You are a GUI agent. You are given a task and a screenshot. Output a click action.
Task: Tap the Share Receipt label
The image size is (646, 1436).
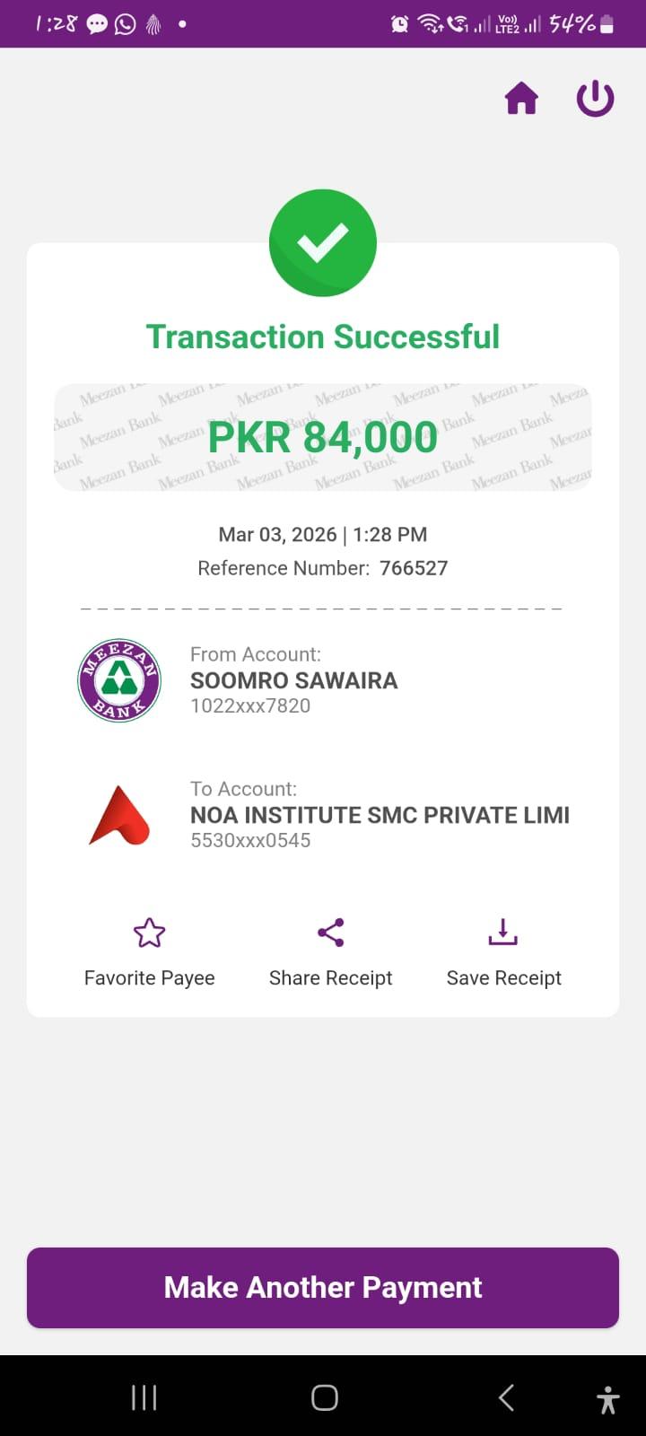(331, 977)
